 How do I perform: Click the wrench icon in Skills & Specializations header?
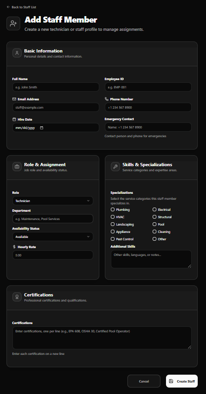(115, 167)
